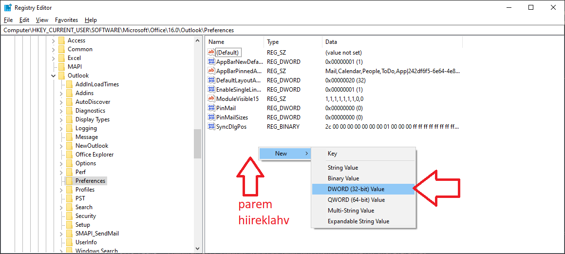Click the Preferences folder icon
Viewport: 565px width, 254px height.
69,181
